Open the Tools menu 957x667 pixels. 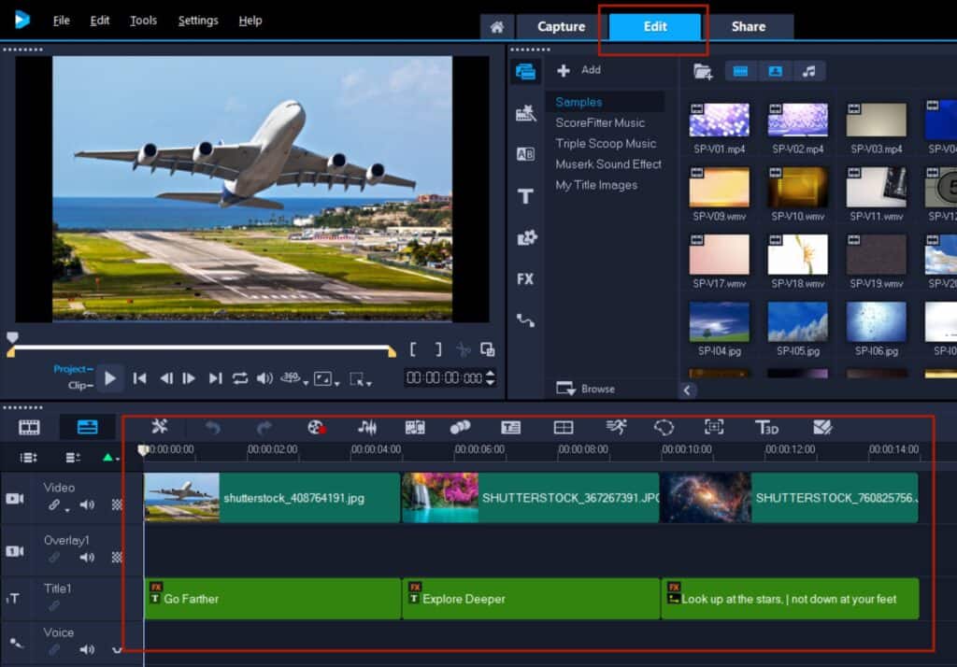pyautogui.click(x=143, y=21)
